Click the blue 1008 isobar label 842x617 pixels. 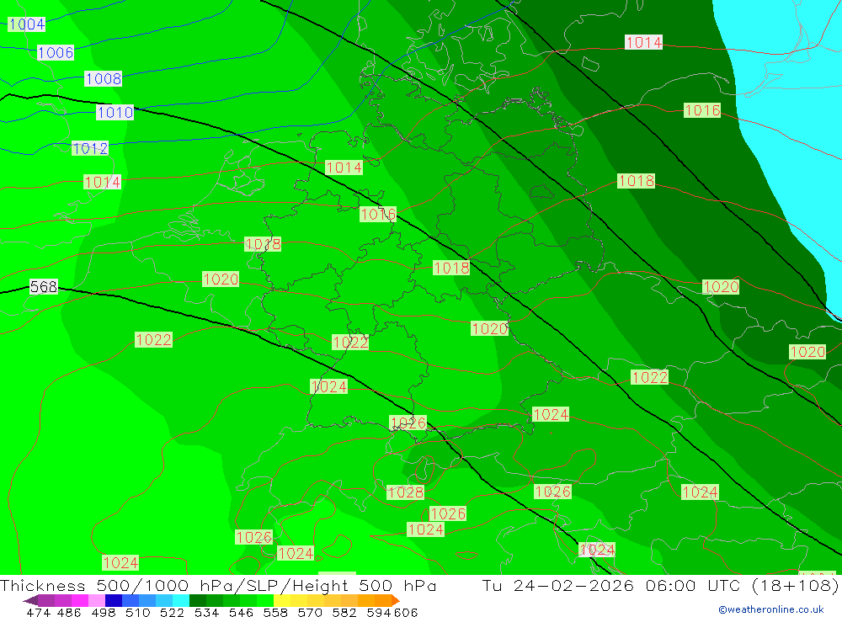[x=103, y=79]
